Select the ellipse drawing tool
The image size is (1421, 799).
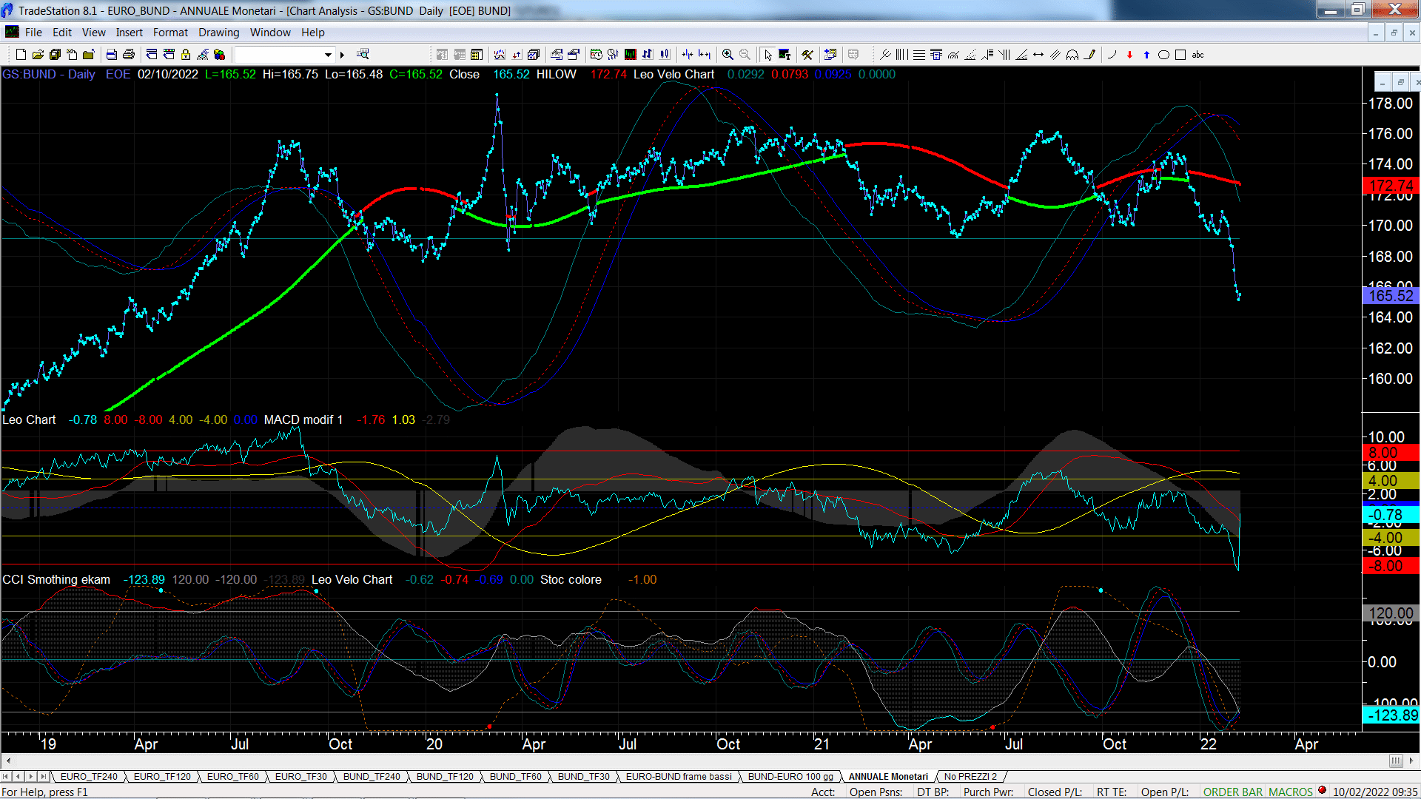tap(1163, 55)
